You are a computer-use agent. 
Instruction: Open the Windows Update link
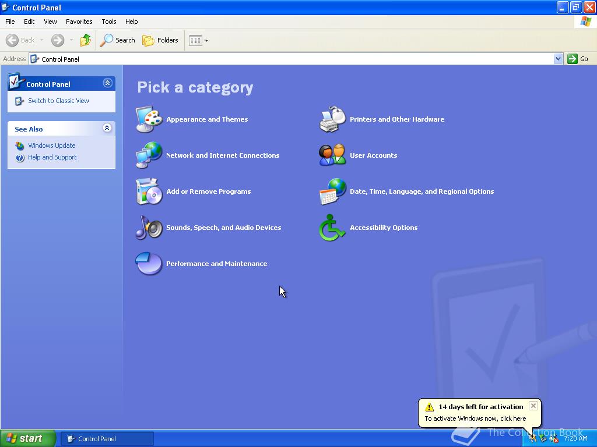coord(52,146)
